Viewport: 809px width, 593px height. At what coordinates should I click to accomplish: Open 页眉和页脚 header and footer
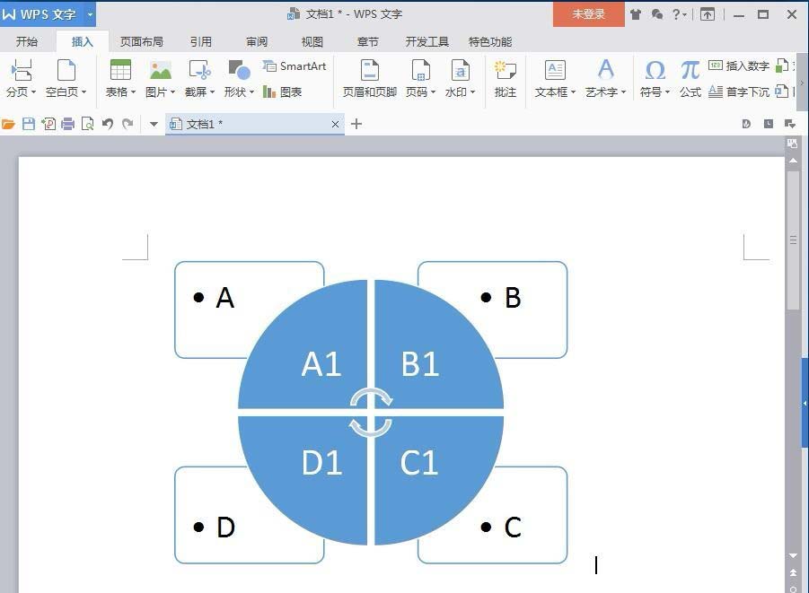(369, 78)
